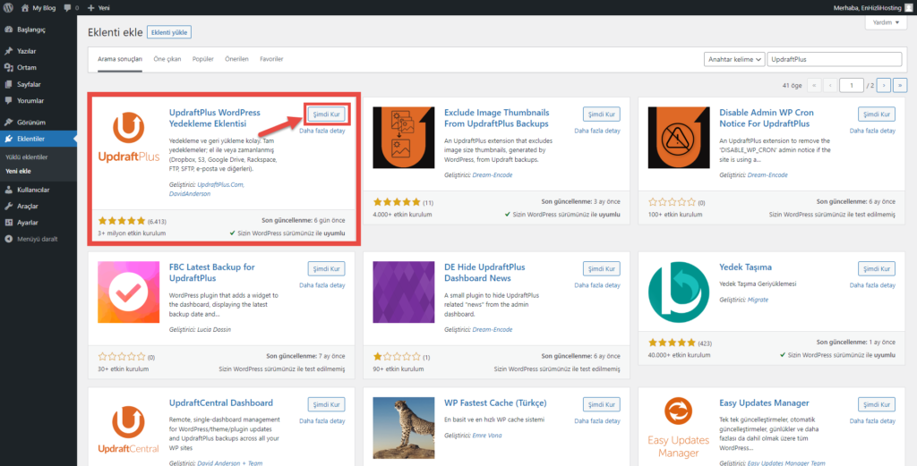Image resolution: width=917 pixels, height=466 pixels.
Task: Click the current page number field
Action: coord(851,85)
